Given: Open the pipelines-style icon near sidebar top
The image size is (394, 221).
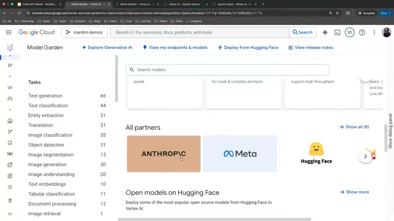Looking at the screenshot, I should [x=10, y=65].
